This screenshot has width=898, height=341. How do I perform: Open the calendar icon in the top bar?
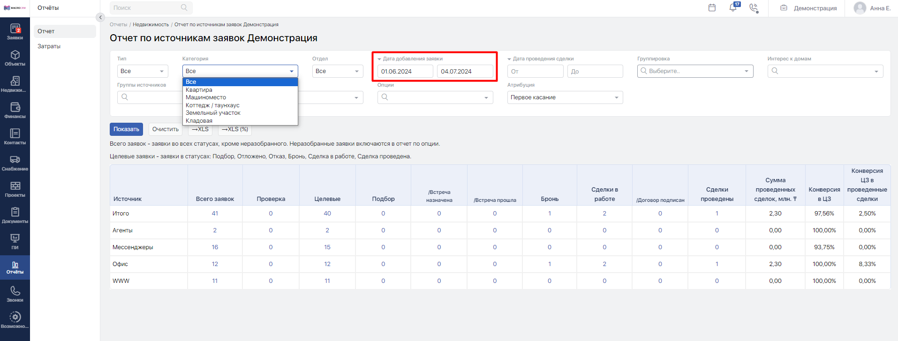pyautogui.click(x=712, y=8)
